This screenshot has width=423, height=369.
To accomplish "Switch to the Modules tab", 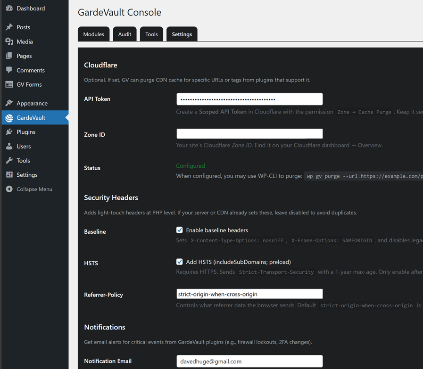I will coord(93,34).
